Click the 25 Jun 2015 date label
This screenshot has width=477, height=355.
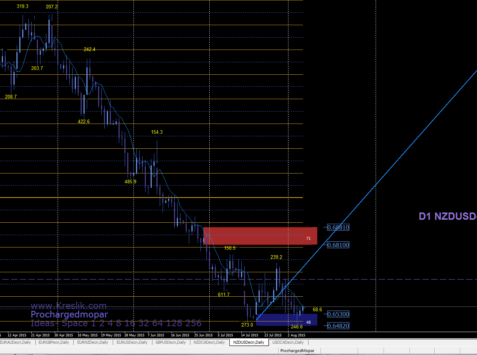(x=203, y=335)
